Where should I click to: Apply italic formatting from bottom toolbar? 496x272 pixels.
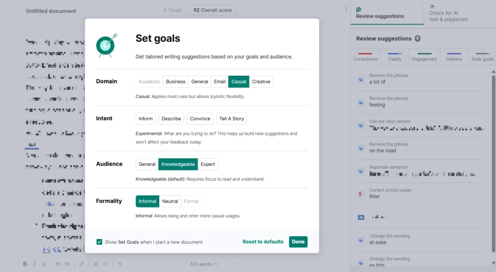pos(34,264)
